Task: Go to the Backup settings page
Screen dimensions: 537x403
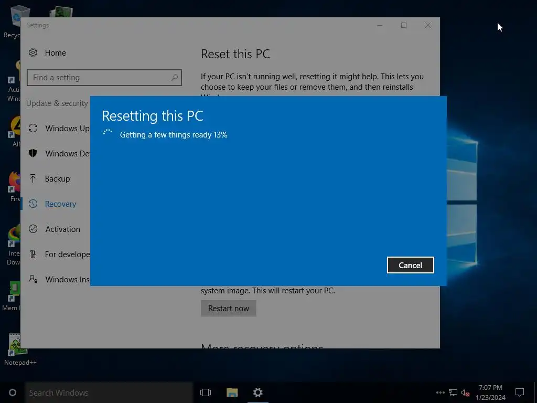Action: 58,179
